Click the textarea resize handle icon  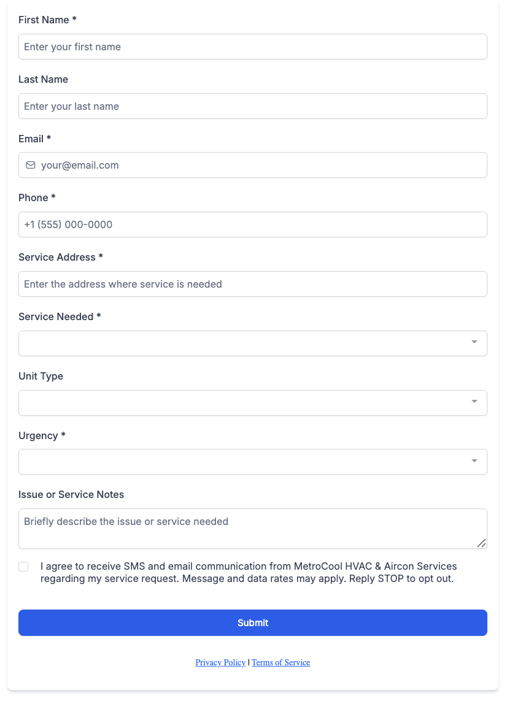[481, 543]
